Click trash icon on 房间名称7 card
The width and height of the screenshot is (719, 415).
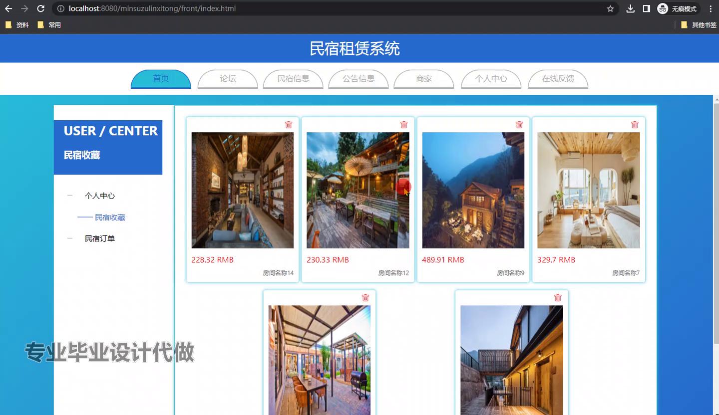635,125
